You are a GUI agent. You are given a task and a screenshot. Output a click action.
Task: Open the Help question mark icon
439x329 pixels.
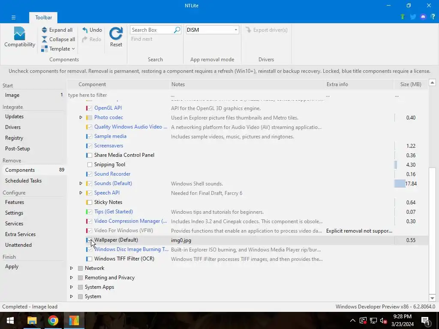pyautogui.click(x=433, y=17)
